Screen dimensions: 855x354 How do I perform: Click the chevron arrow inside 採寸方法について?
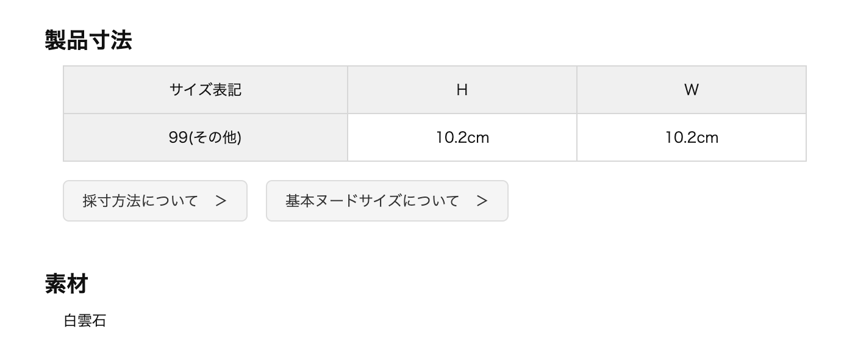pos(221,201)
